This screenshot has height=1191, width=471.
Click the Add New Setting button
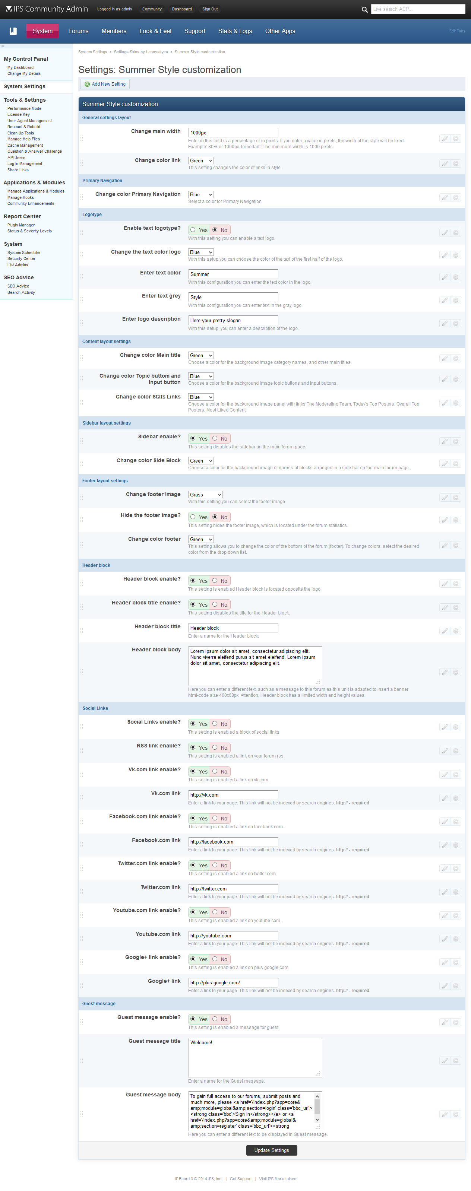105,84
